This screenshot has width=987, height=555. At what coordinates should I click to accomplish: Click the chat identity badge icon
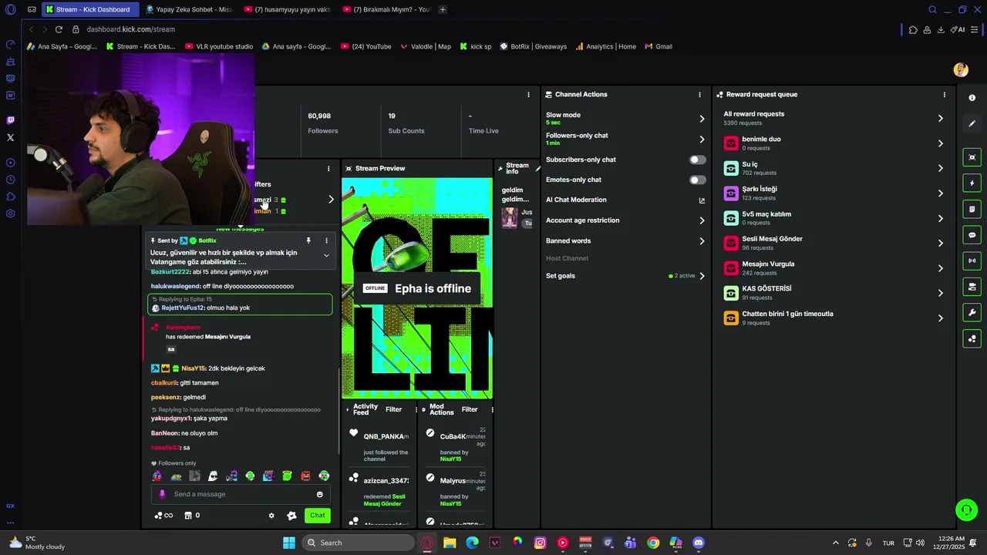(x=291, y=516)
